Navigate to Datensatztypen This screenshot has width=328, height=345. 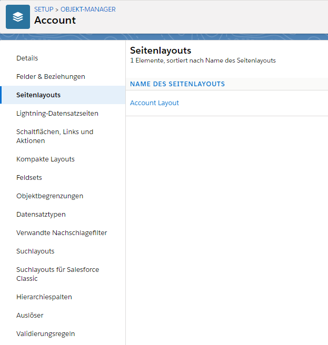click(41, 214)
